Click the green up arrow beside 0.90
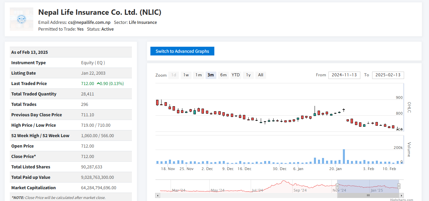This screenshot has width=429, height=201. tap(98, 83)
